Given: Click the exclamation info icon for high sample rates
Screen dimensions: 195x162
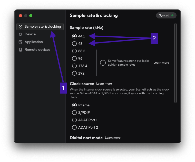Looking at the screenshot, I should coord(103,63).
